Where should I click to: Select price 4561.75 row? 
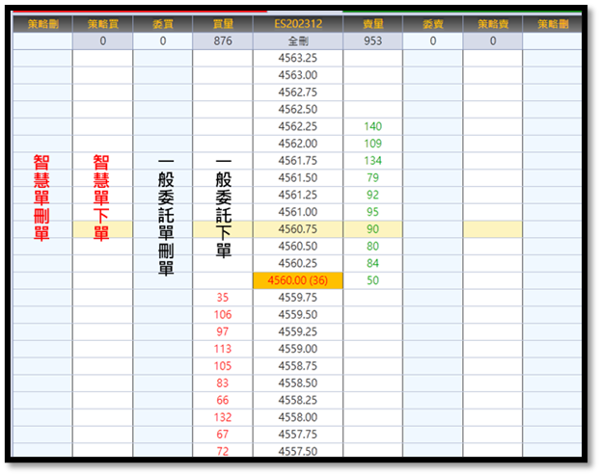coord(298,161)
